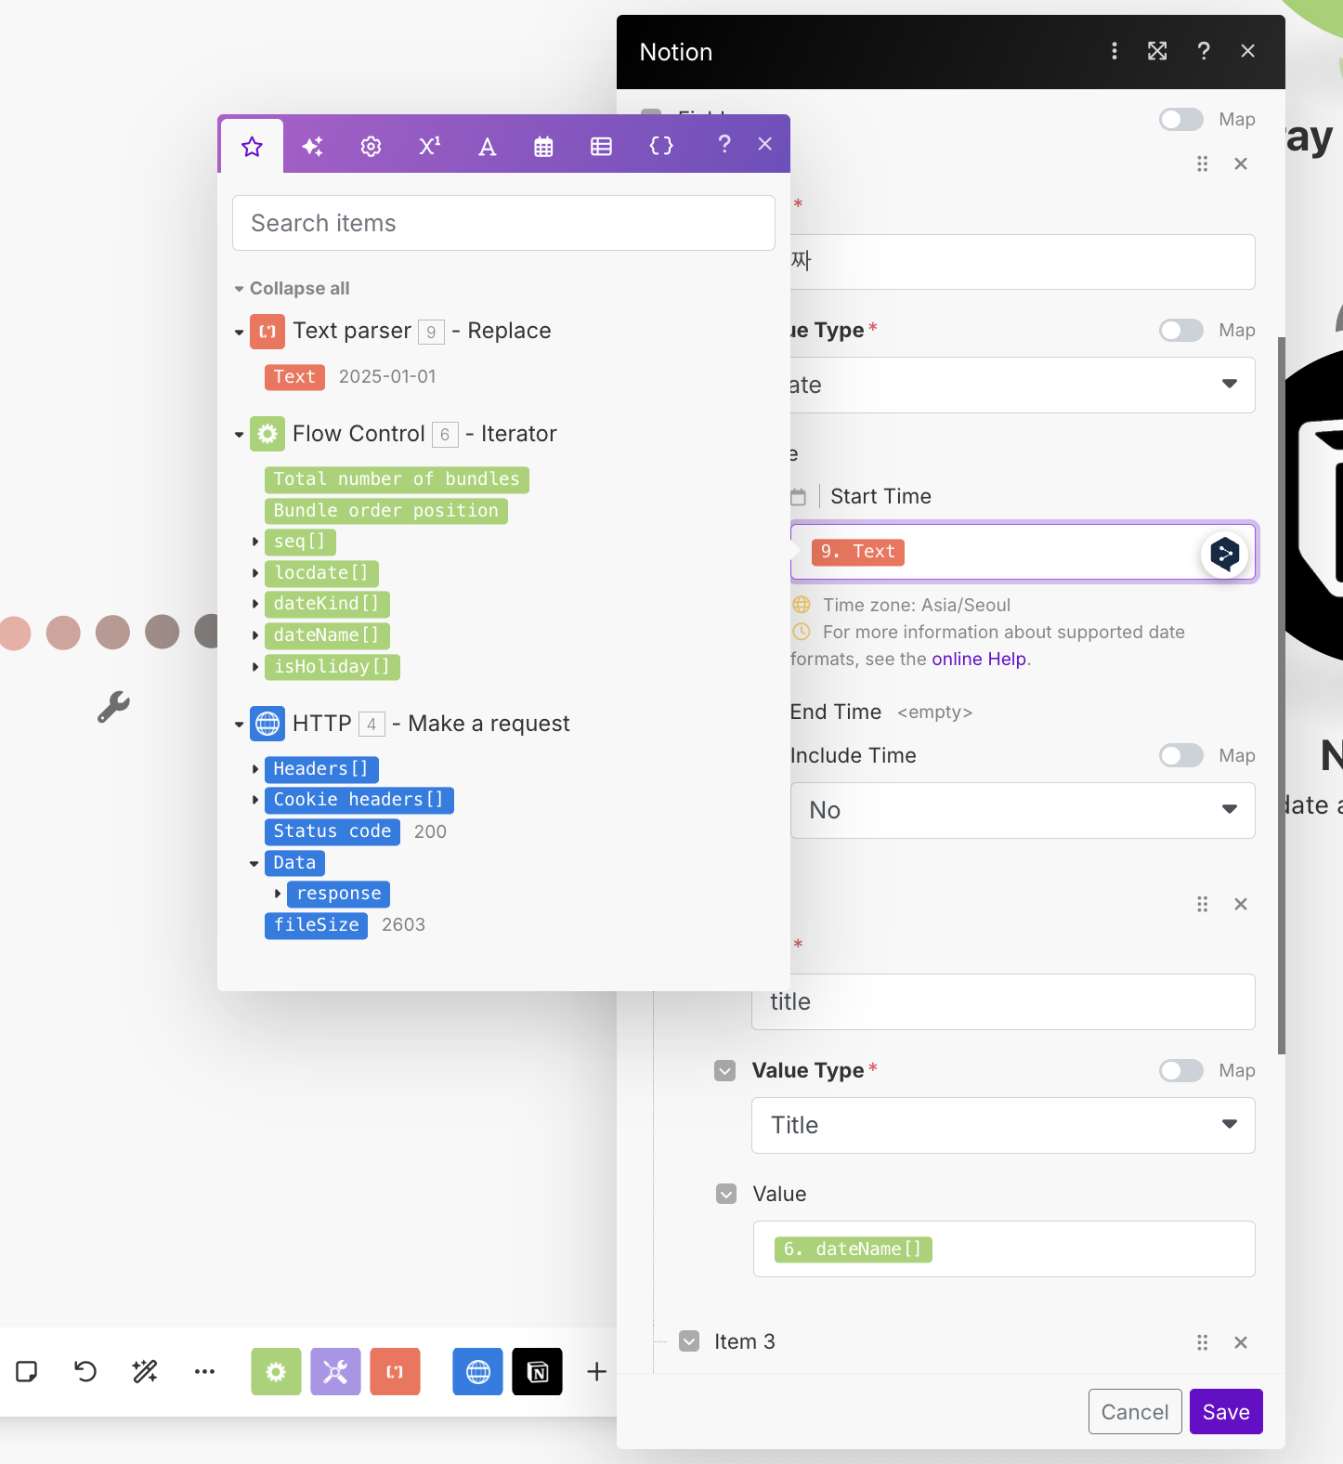
Task: Click the Flow Control gear icon in list
Action: click(x=267, y=434)
